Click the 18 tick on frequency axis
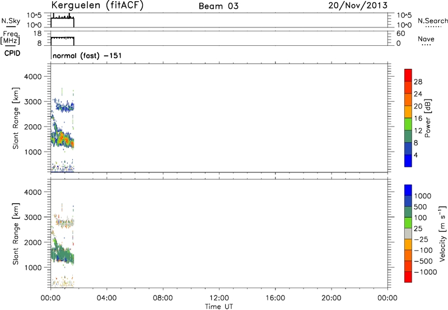This screenshot has height=310, width=448. 38,34
